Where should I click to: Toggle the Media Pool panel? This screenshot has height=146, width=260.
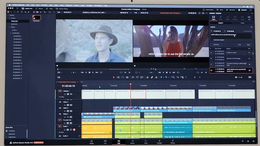pyautogui.click(x=27, y=9)
